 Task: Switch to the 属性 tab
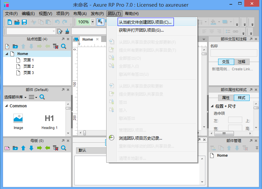pos(226,98)
